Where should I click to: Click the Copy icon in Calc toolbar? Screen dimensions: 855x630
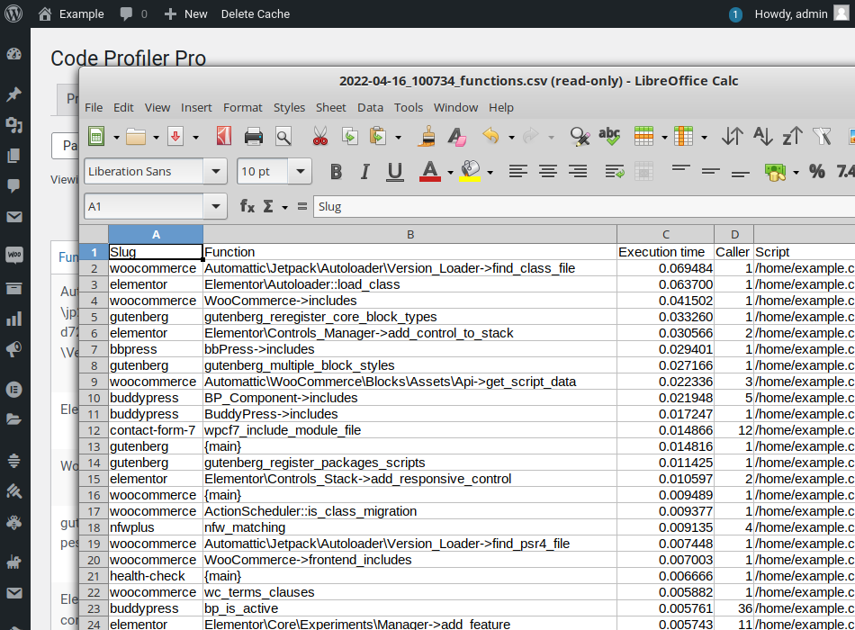point(349,137)
